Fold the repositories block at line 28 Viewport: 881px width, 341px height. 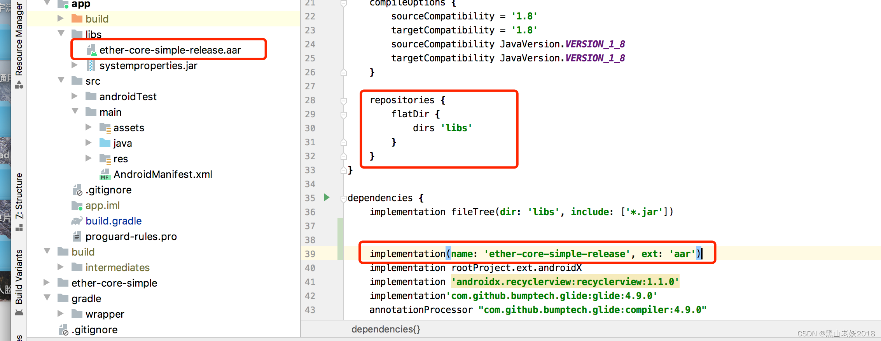[344, 101]
